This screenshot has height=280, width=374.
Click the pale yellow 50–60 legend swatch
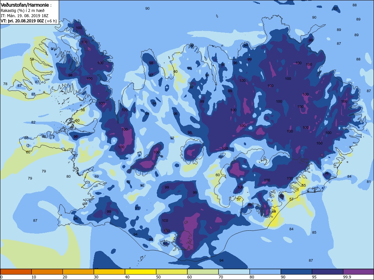point(172,272)
